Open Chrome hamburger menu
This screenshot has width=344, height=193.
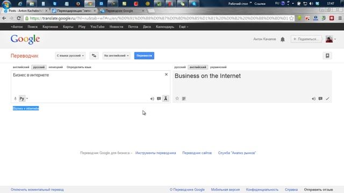(340, 18)
